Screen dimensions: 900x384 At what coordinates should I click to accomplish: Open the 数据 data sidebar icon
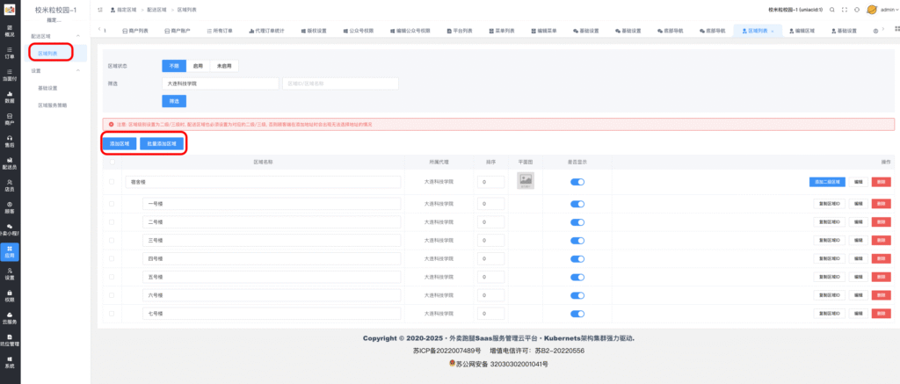[10, 97]
